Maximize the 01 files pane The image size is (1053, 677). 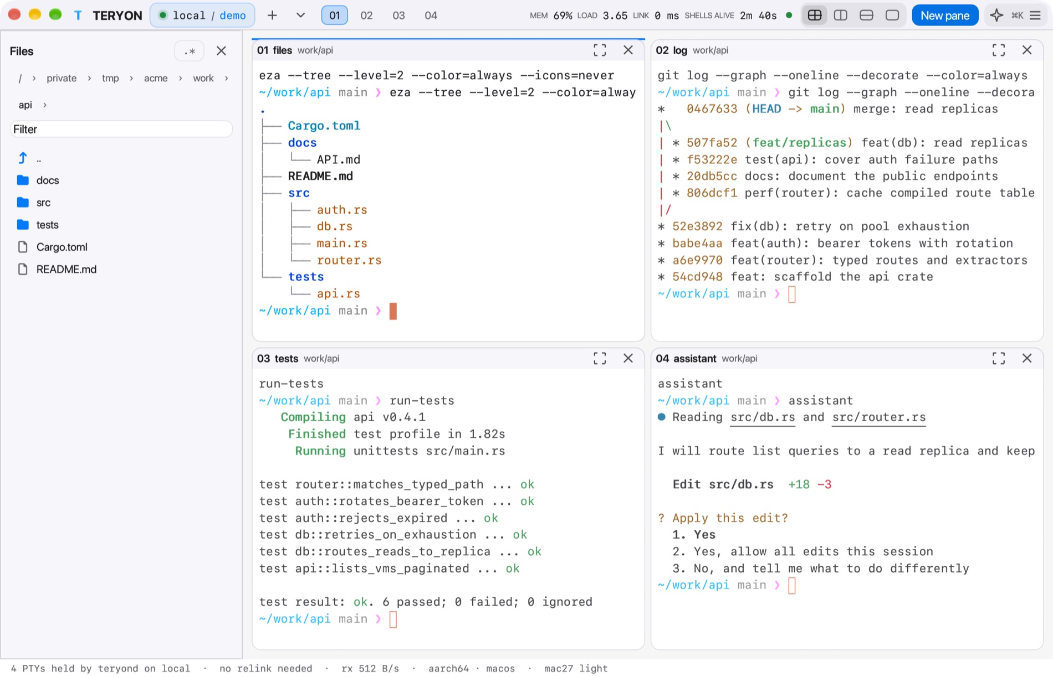click(600, 50)
